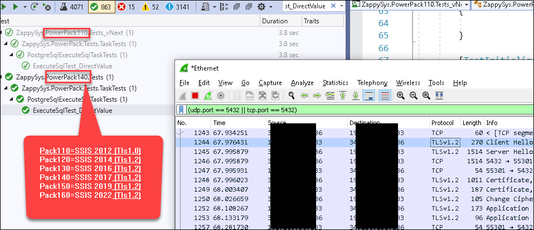Sort packets by Info column

point(508,123)
